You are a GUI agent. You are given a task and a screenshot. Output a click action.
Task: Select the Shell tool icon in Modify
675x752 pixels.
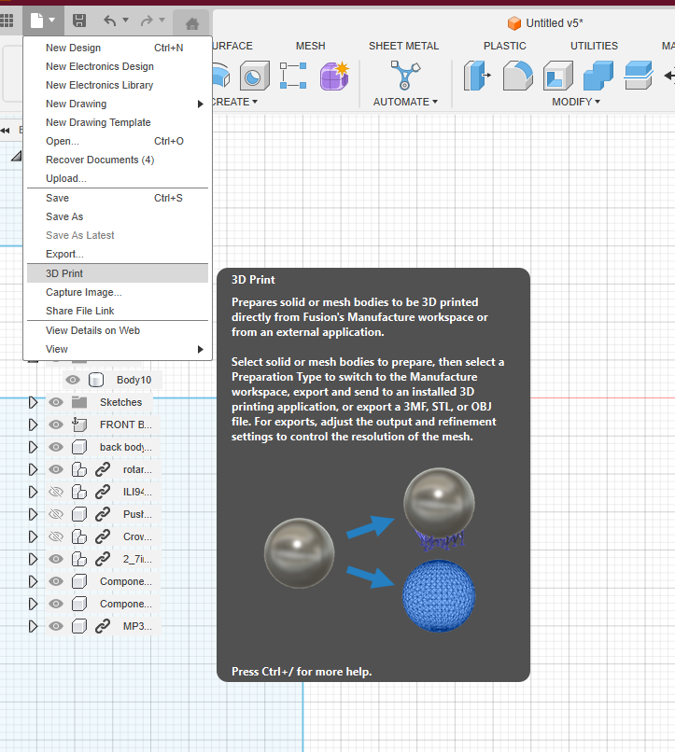pos(558,76)
